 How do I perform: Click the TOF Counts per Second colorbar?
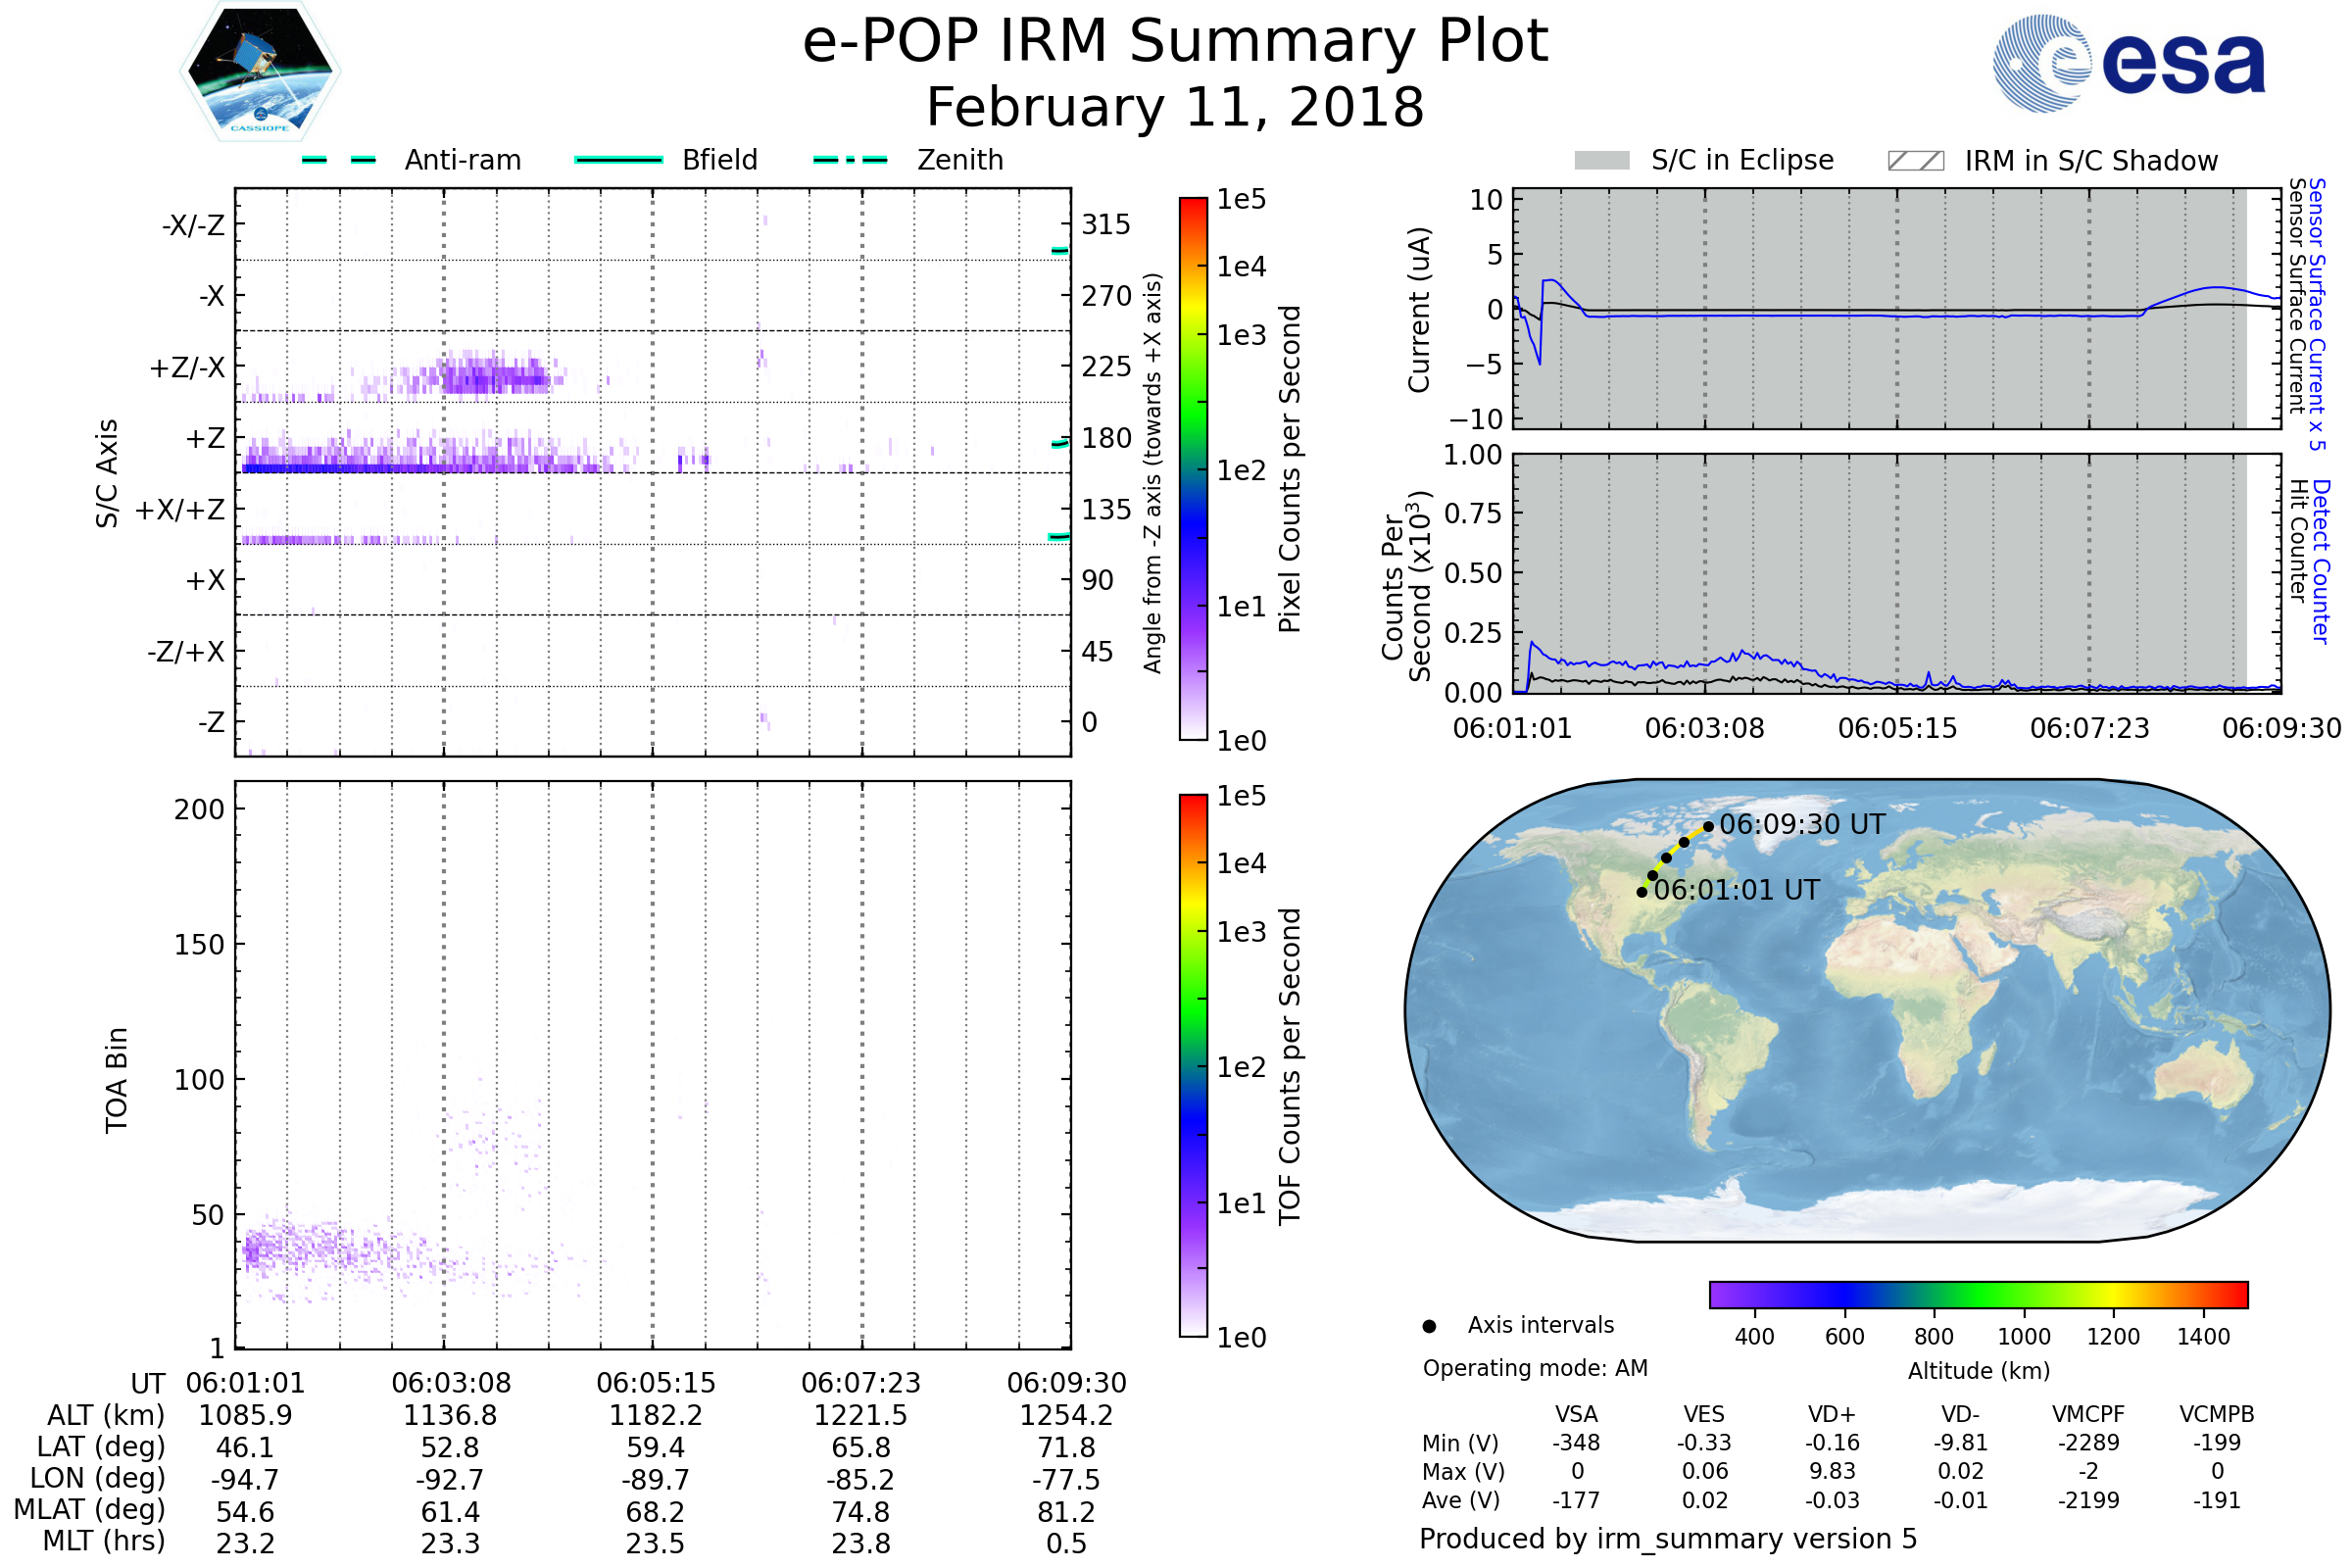tap(1193, 1065)
